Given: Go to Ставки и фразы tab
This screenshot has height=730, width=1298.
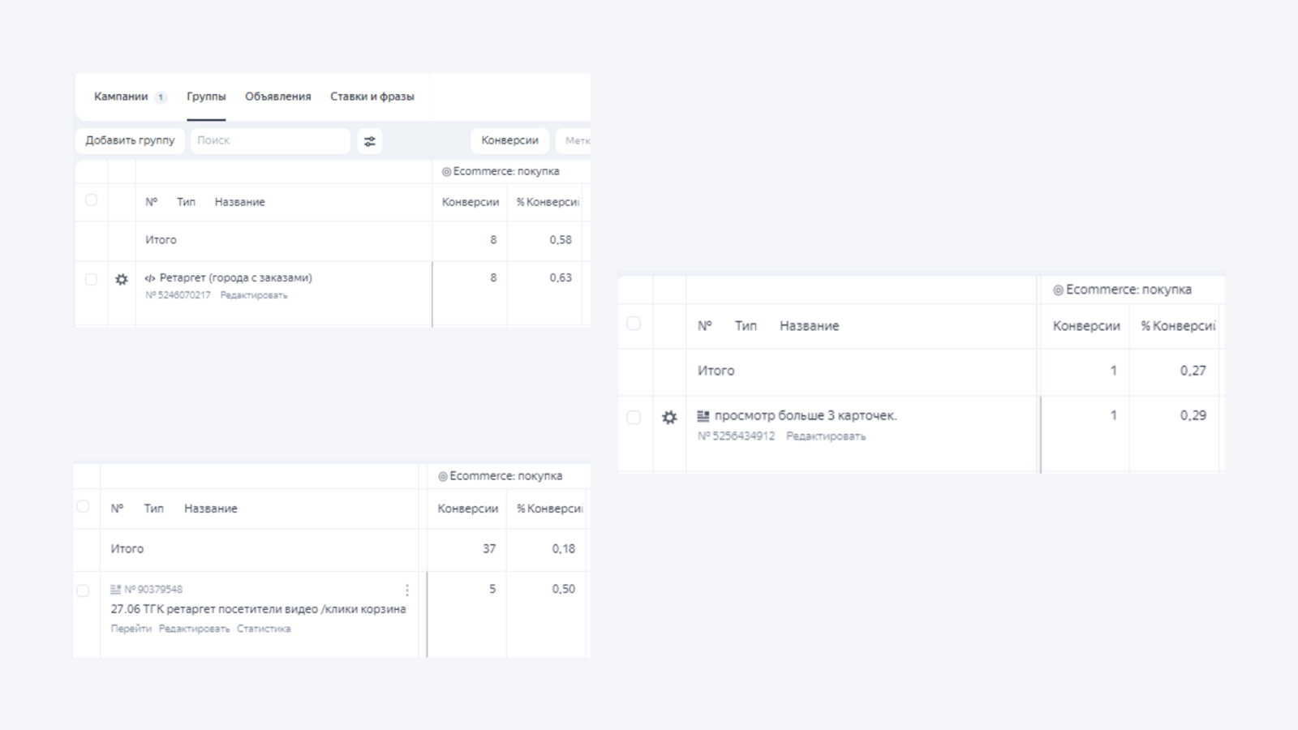Looking at the screenshot, I should coord(372,97).
